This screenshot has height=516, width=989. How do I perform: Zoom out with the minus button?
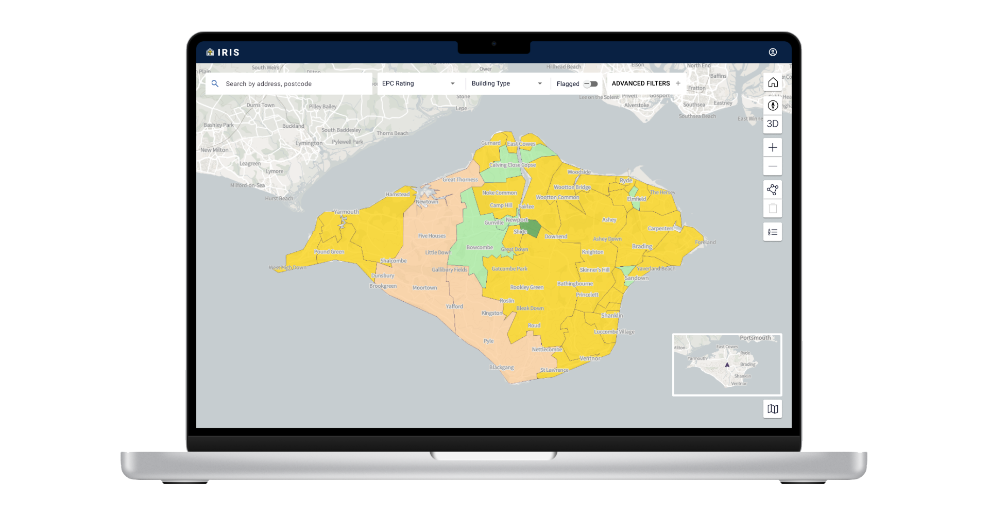pyautogui.click(x=773, y=166)
